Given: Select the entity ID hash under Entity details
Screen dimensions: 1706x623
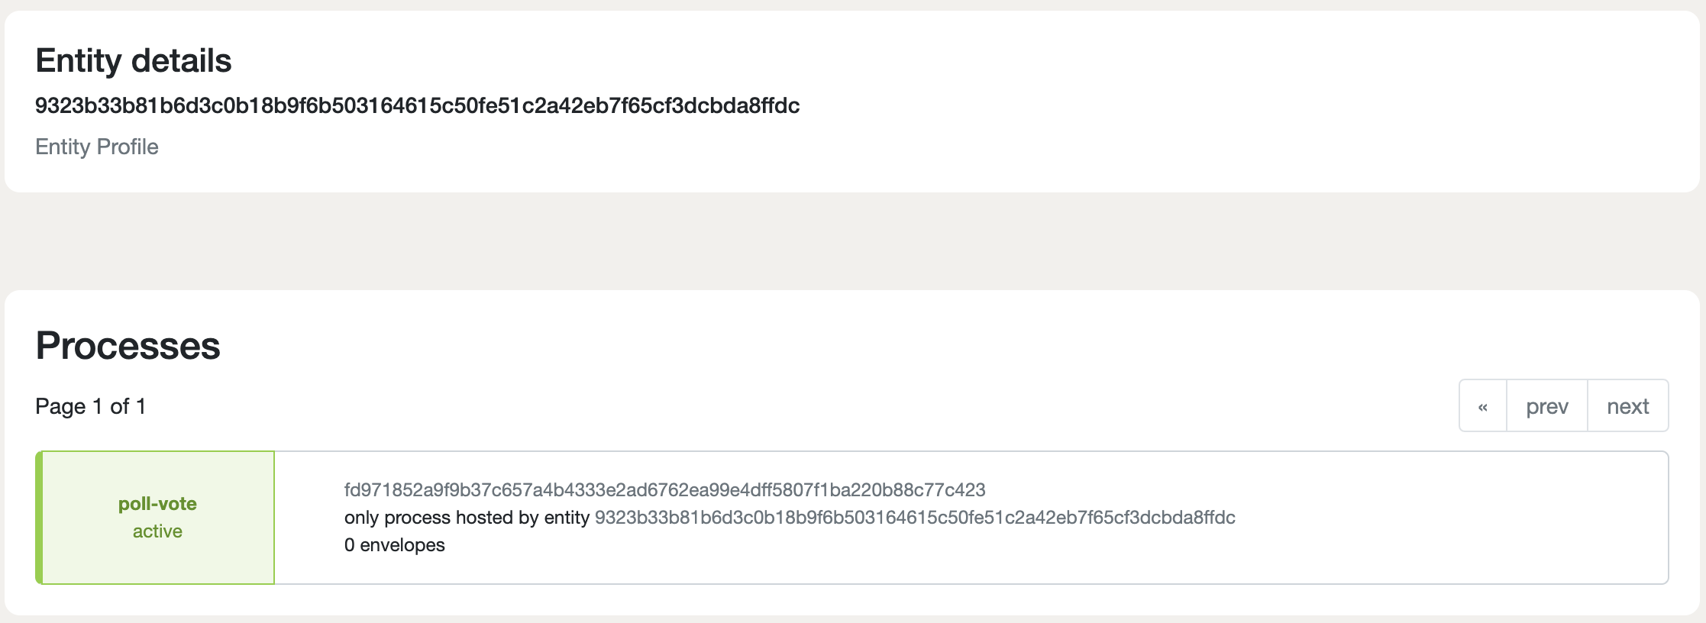Looking at the screenshot, I should 418,105.
